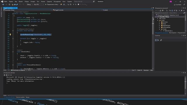Open the Проект menu

click(21, 1)
